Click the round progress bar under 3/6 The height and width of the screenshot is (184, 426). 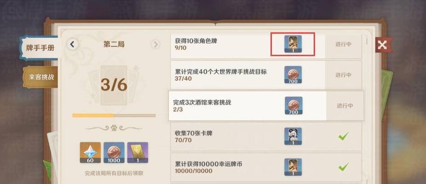tap(114, 115)
